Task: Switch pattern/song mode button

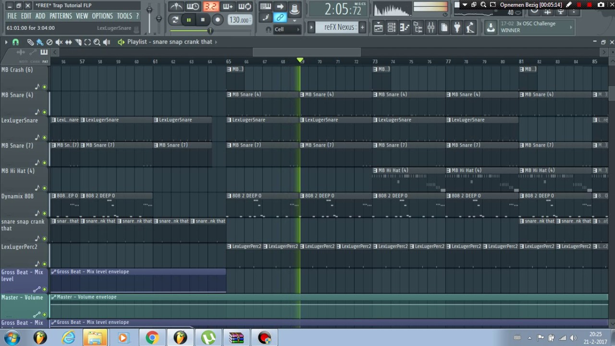Action: pos(175,20)
